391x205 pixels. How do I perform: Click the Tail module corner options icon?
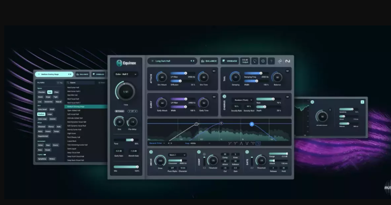tap(287, 71)
